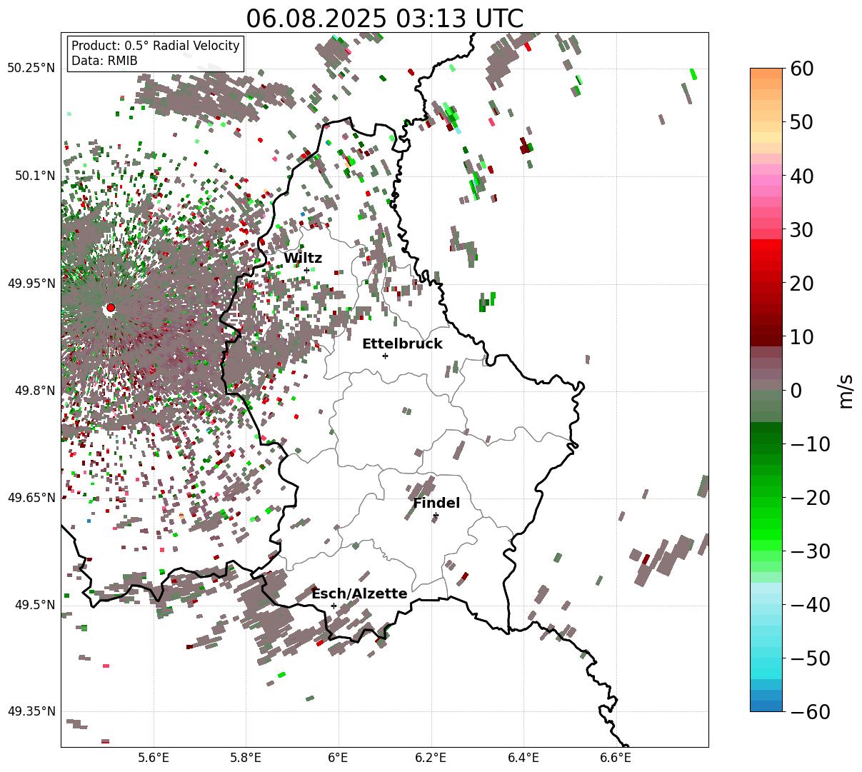Click the Wiltz location cross marker
The image size is (862, 772).
[x=306, y=270]
